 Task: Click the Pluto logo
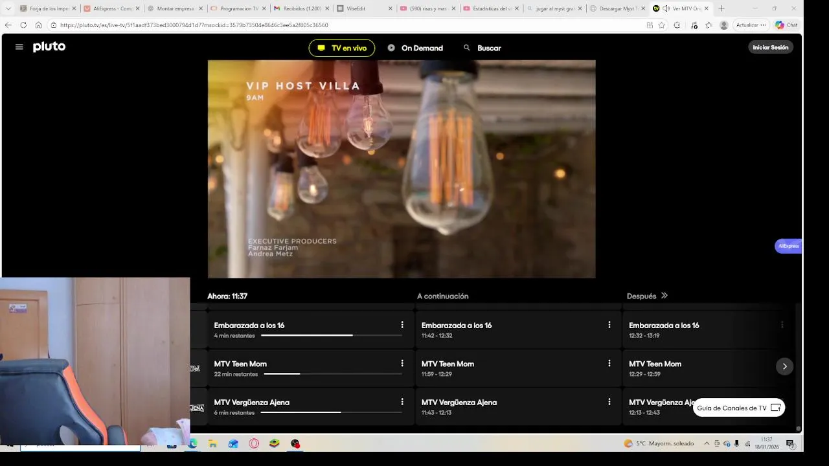[49, 47]
